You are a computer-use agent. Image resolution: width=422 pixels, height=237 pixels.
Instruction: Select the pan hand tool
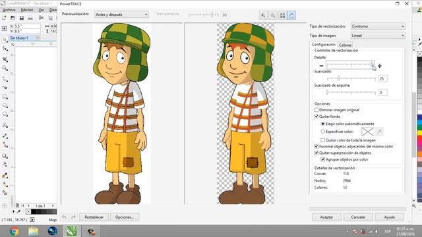[291, 15]
